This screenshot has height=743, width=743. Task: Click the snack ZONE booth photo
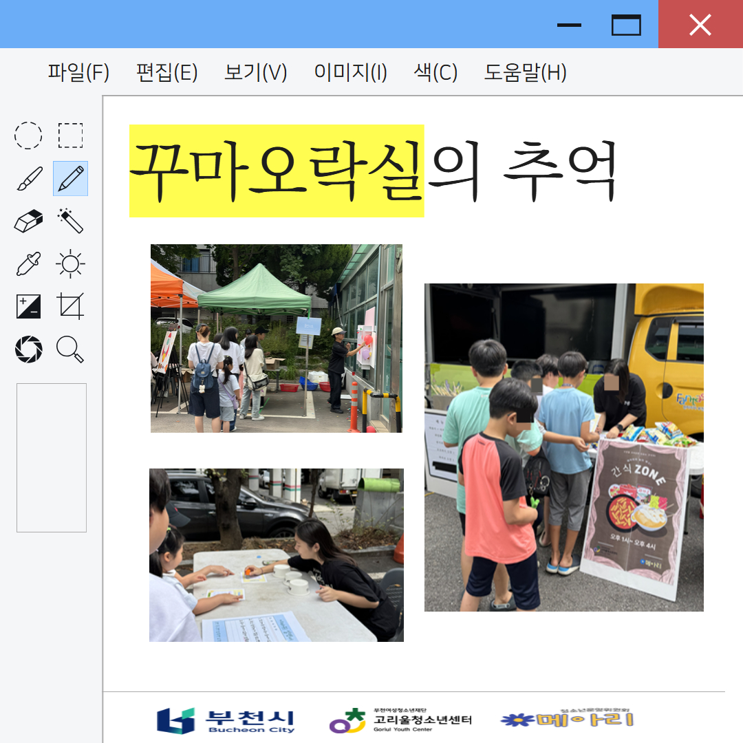563,447
